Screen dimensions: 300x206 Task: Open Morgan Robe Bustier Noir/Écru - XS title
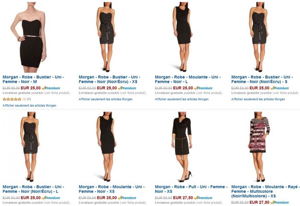point(109,79)
